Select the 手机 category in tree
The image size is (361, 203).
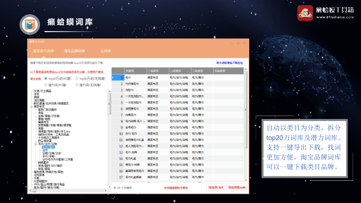[x=37, y=94]
